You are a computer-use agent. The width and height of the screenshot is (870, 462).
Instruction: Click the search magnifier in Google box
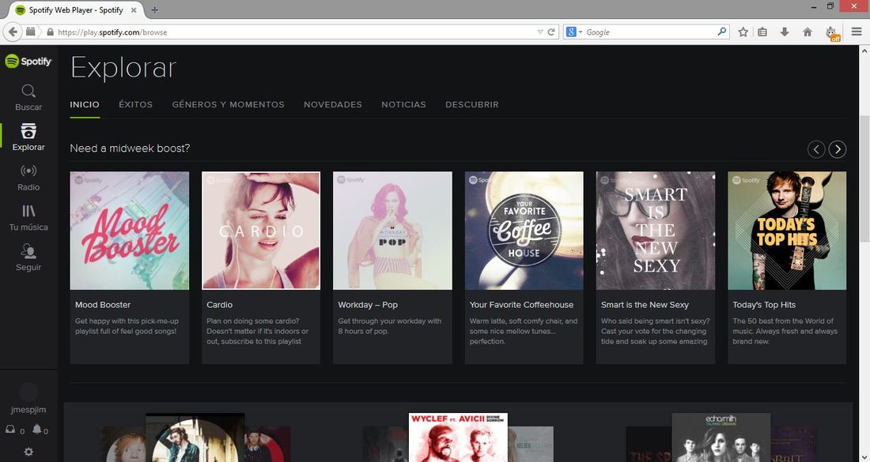click(x=721, y=32)
